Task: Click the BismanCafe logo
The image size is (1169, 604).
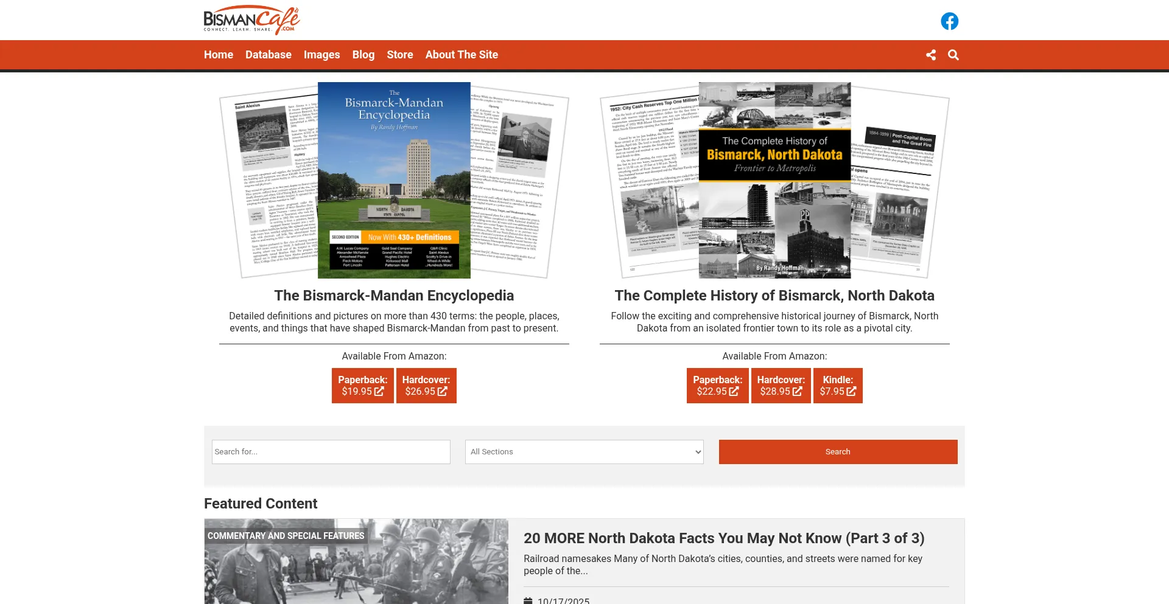Action: point(251,21)
